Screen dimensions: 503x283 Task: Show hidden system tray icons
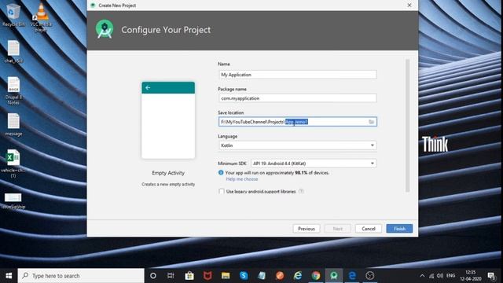pyautogui.click(x=422, y=276)
